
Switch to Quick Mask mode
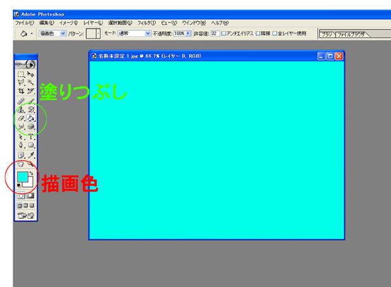(31, 196)
